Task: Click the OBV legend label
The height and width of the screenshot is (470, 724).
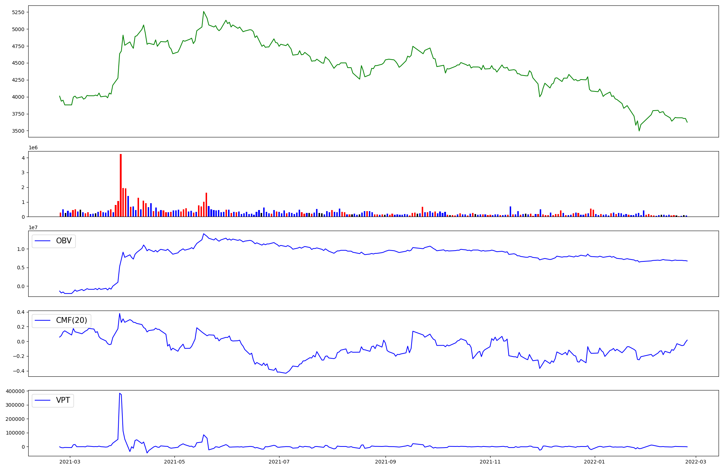Action: pyautogui.click(x=64, y=241)
